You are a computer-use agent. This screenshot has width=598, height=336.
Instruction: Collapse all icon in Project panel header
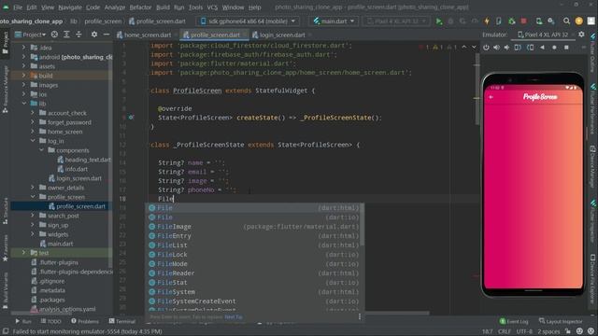click(x=78, y=35)
